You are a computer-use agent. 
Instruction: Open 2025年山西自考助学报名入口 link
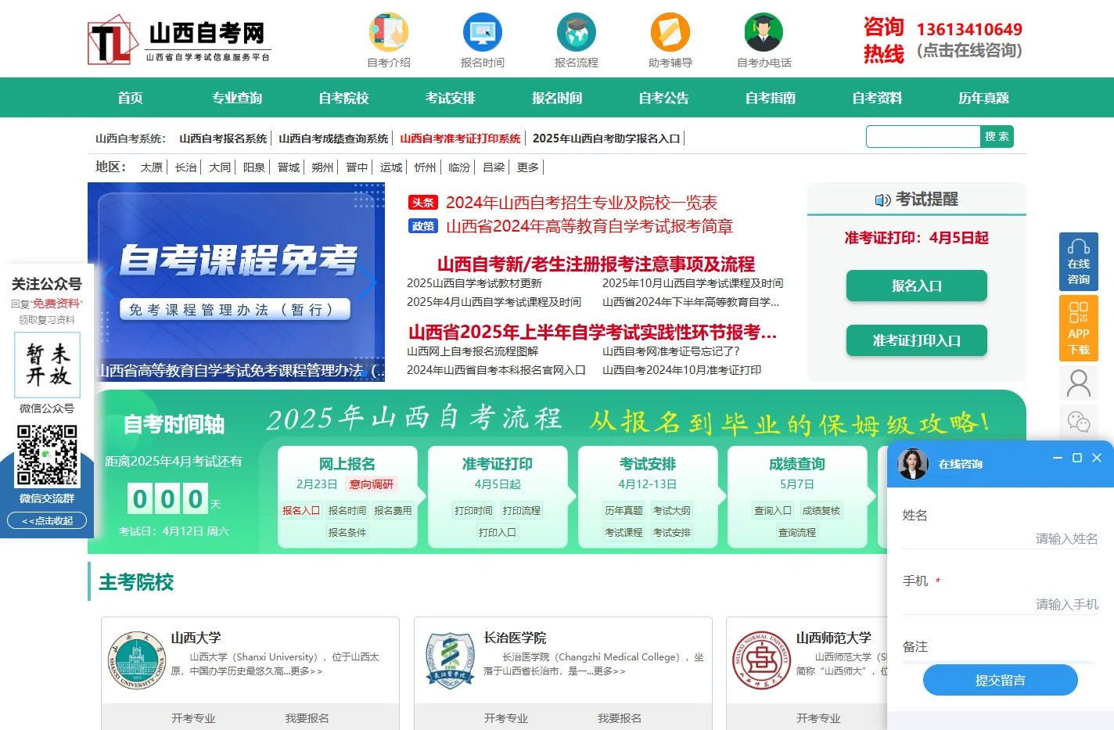[x=606, y=138]
